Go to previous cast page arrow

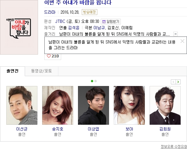click(173, 82)
